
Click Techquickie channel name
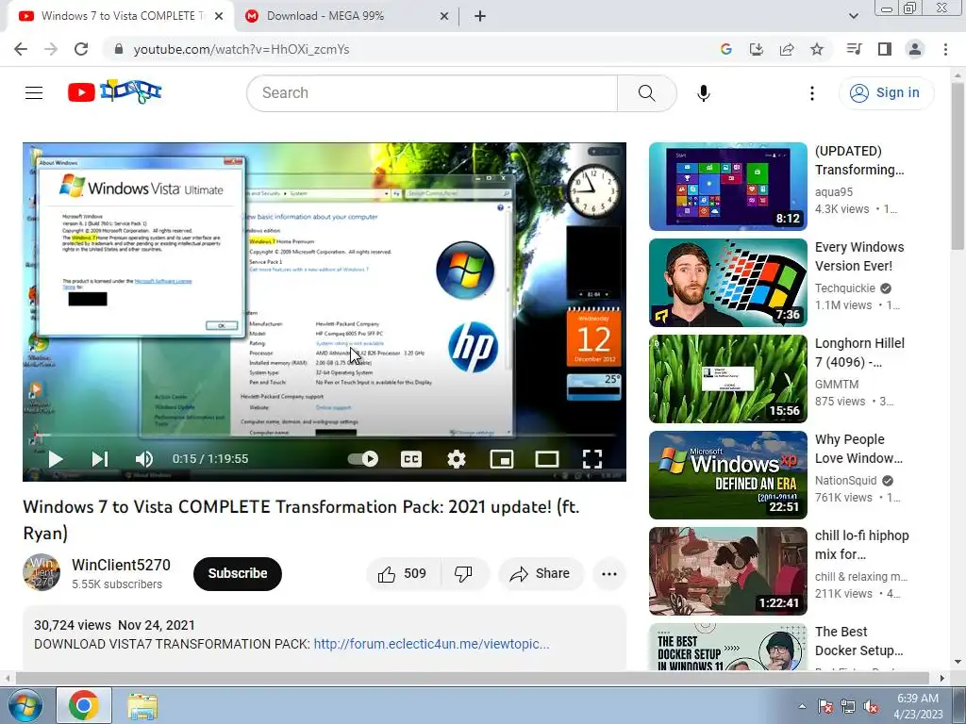tap(844, 288)
